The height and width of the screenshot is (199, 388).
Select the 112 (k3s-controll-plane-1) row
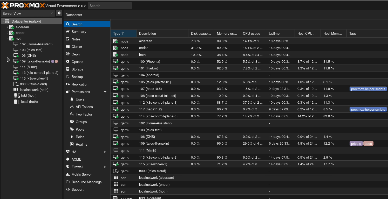coord(249,103)
